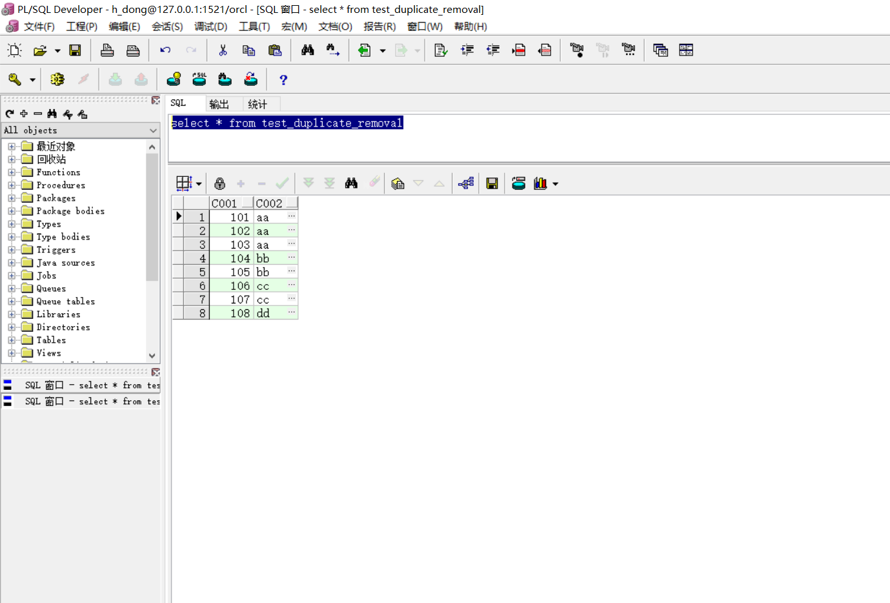This screenshot has width=890, height=603.
Task: Click the lock edit data icon in result grid
Action: [x=220, y=183]
